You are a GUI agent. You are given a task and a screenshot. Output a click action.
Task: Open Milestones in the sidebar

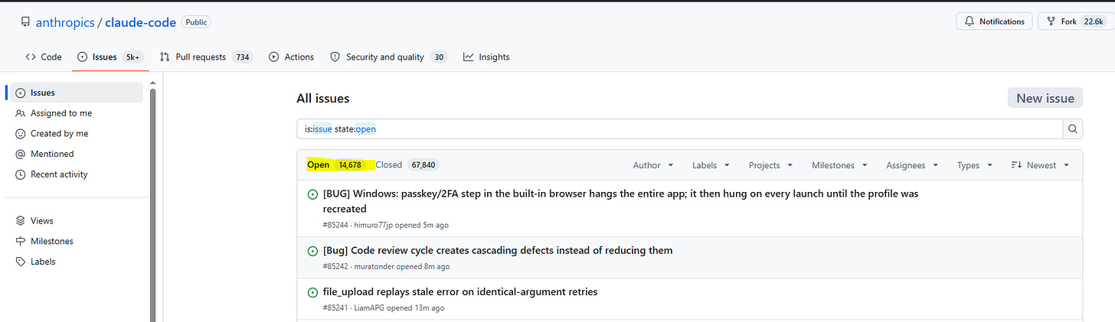[x=52, y=241]
